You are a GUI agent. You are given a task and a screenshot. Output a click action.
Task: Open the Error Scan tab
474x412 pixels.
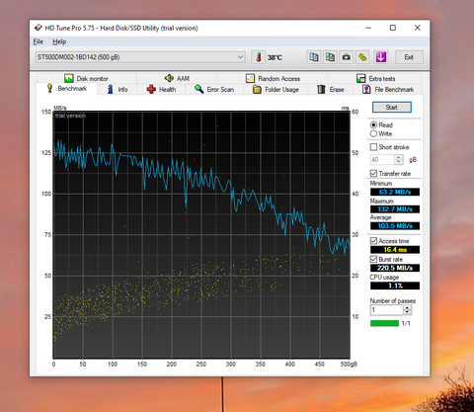coord(214,89)
